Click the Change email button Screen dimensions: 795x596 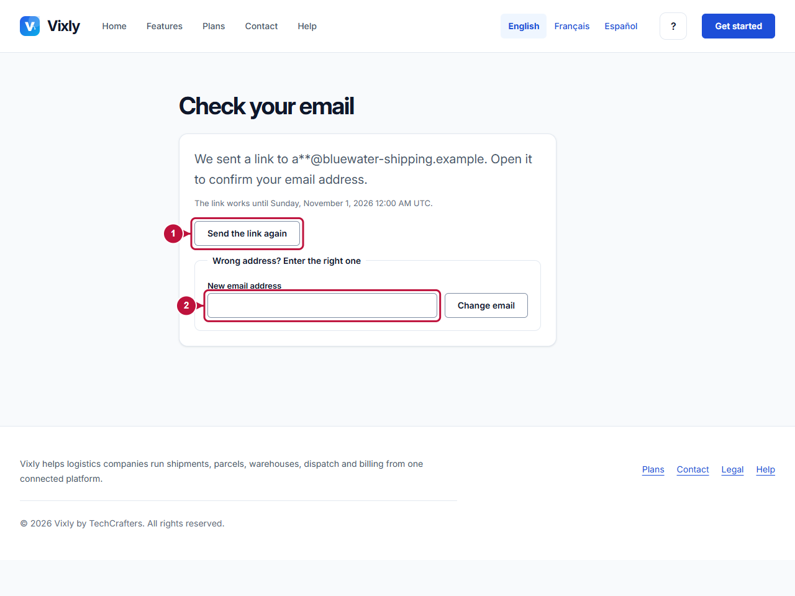[486, 305]
